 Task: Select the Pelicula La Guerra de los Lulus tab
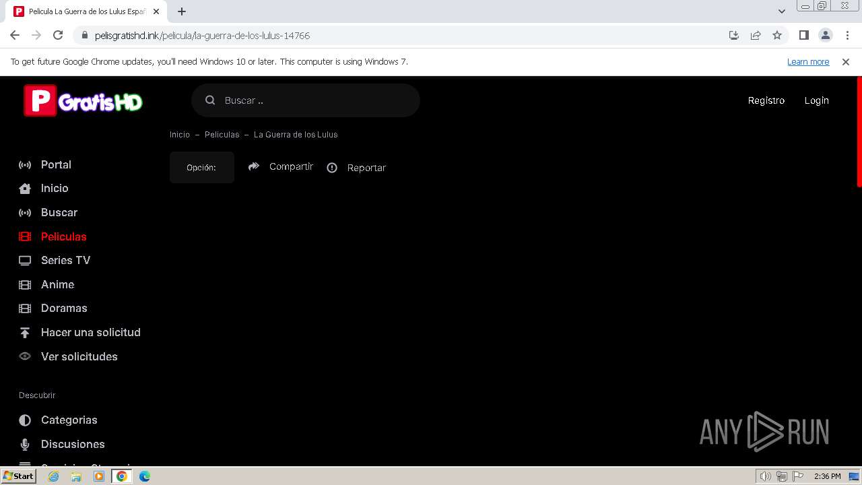pyautogui.click(x=87, y=11)
